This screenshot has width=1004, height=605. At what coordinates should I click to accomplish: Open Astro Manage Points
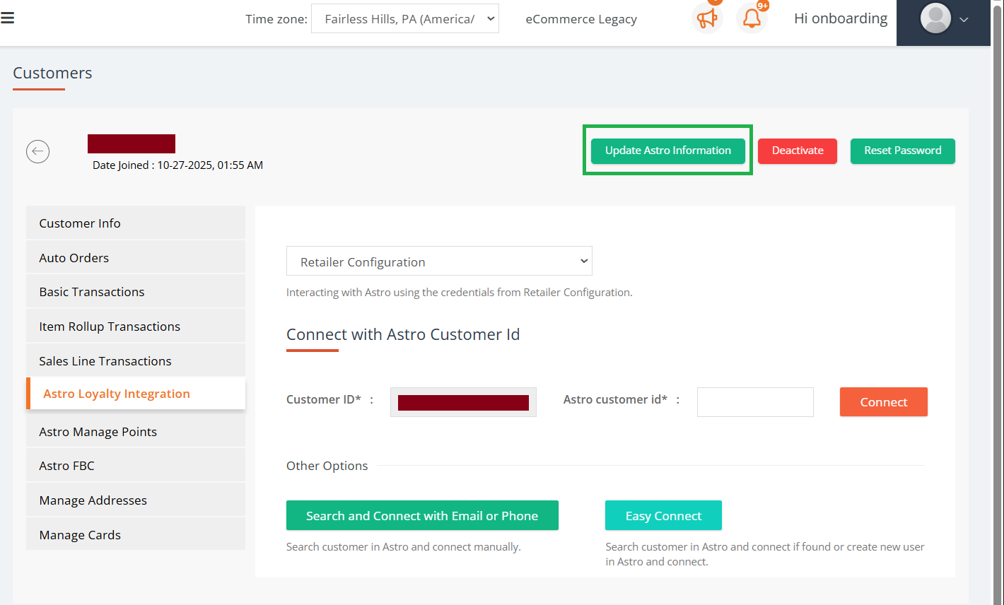coord(136,432)
